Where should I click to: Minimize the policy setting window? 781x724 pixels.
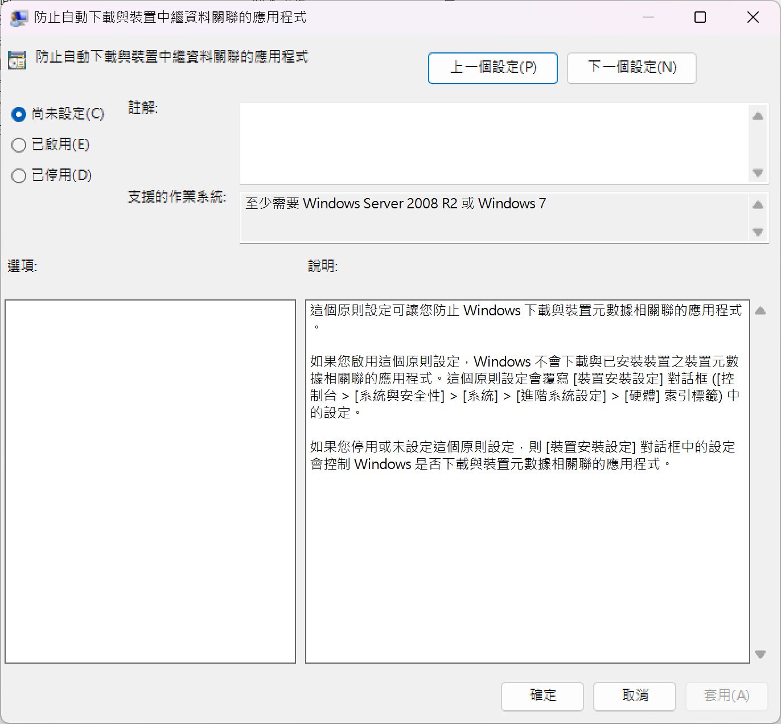(x=648, y=18)
